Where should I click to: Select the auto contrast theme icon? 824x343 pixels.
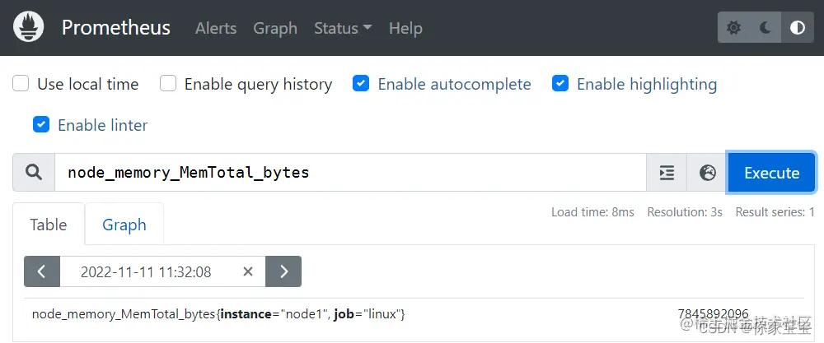pos(797,28)
